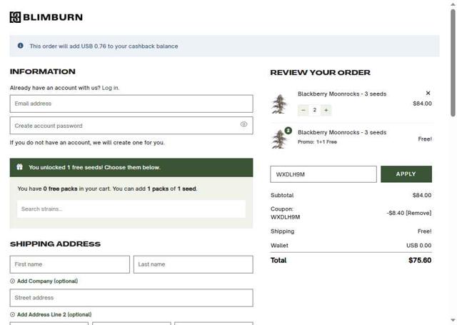Click the cashback balance notice text

click(104, 46)
